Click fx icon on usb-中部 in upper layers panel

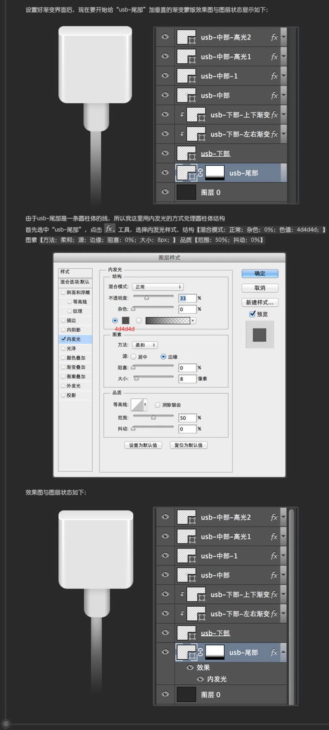(x=274, y=95)
